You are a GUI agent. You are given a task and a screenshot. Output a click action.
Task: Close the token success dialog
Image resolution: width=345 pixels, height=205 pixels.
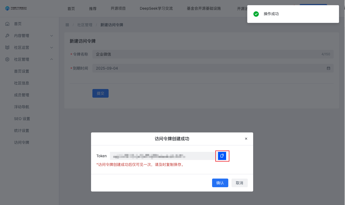pyautogui.click(x=246, y=139)
